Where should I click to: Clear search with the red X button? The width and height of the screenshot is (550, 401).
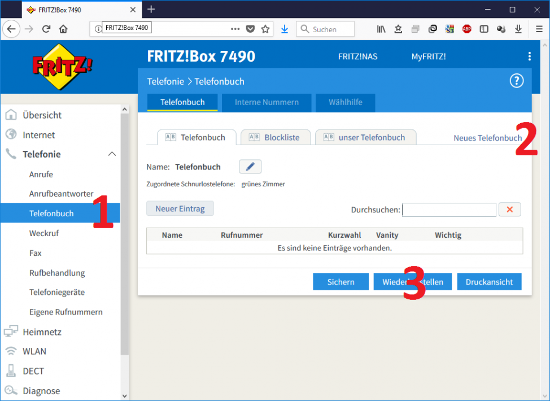pos(509,210)
